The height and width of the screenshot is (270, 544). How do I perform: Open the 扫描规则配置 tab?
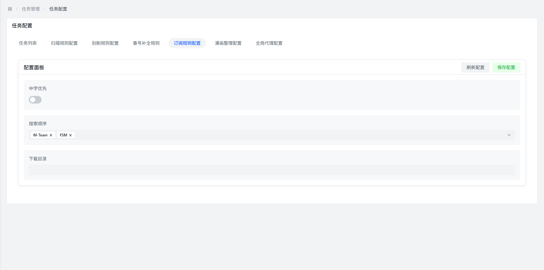click(x=64, y=43)
